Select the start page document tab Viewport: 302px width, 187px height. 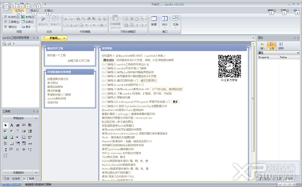(55, 38)
